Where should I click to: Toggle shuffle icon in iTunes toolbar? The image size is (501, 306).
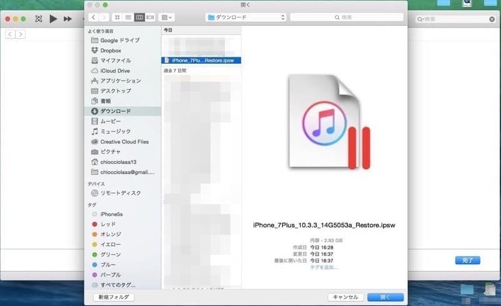pyautogui.click(x=39, y=19)
